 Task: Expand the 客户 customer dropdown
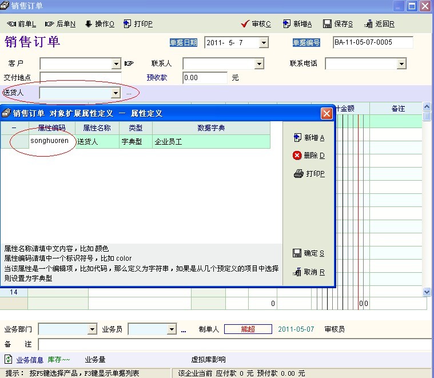tap(116, 63)
